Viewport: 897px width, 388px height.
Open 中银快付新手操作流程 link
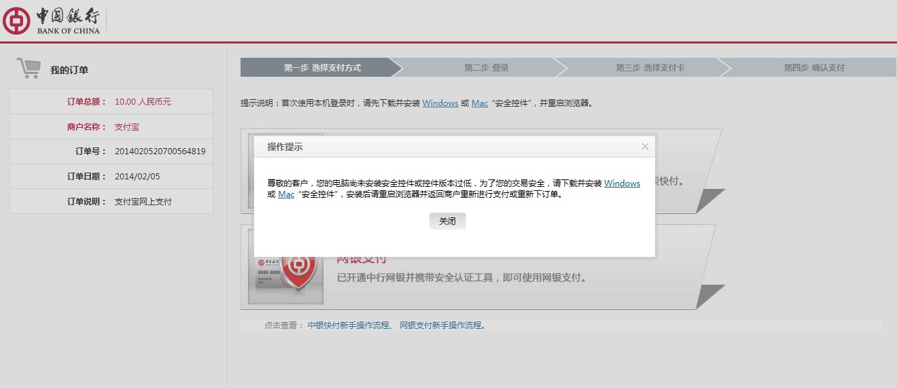pos(347,325)
